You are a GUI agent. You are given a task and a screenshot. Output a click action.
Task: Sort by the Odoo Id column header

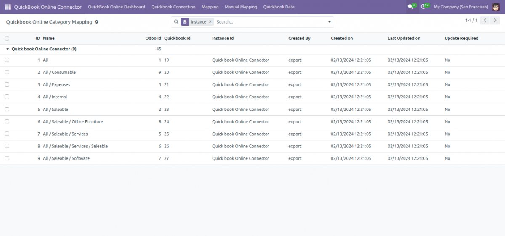coord(153,38)
